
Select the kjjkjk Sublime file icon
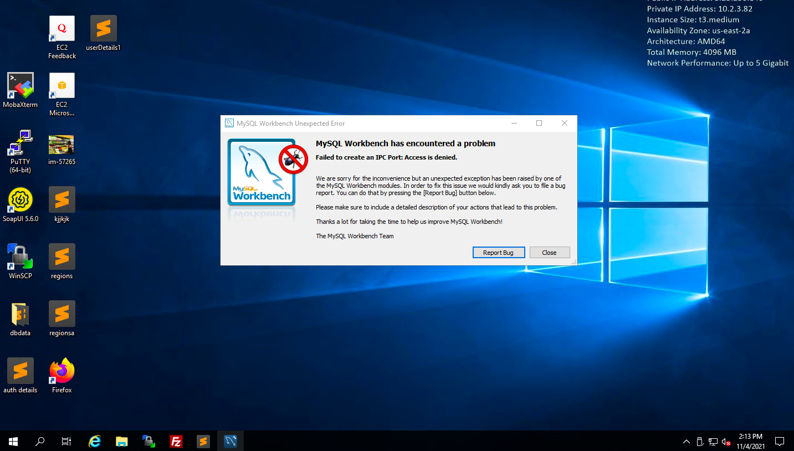point(62,204)
